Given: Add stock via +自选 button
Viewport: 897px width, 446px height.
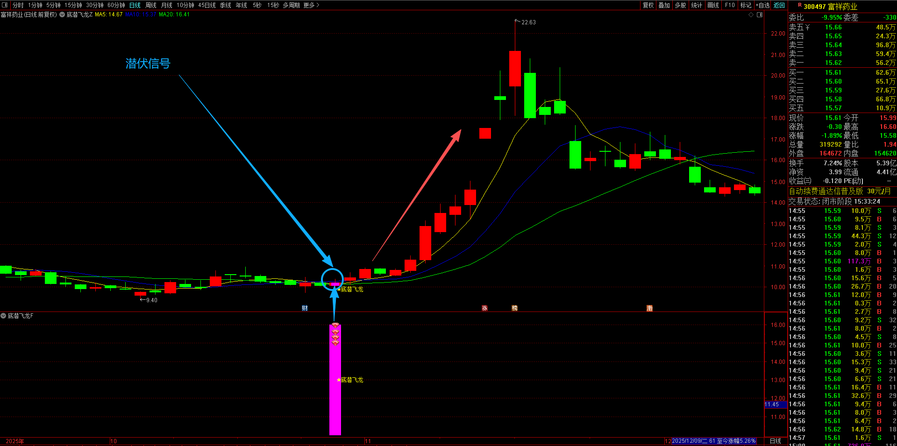Looking at the screenshot, I should click(762, 5).
